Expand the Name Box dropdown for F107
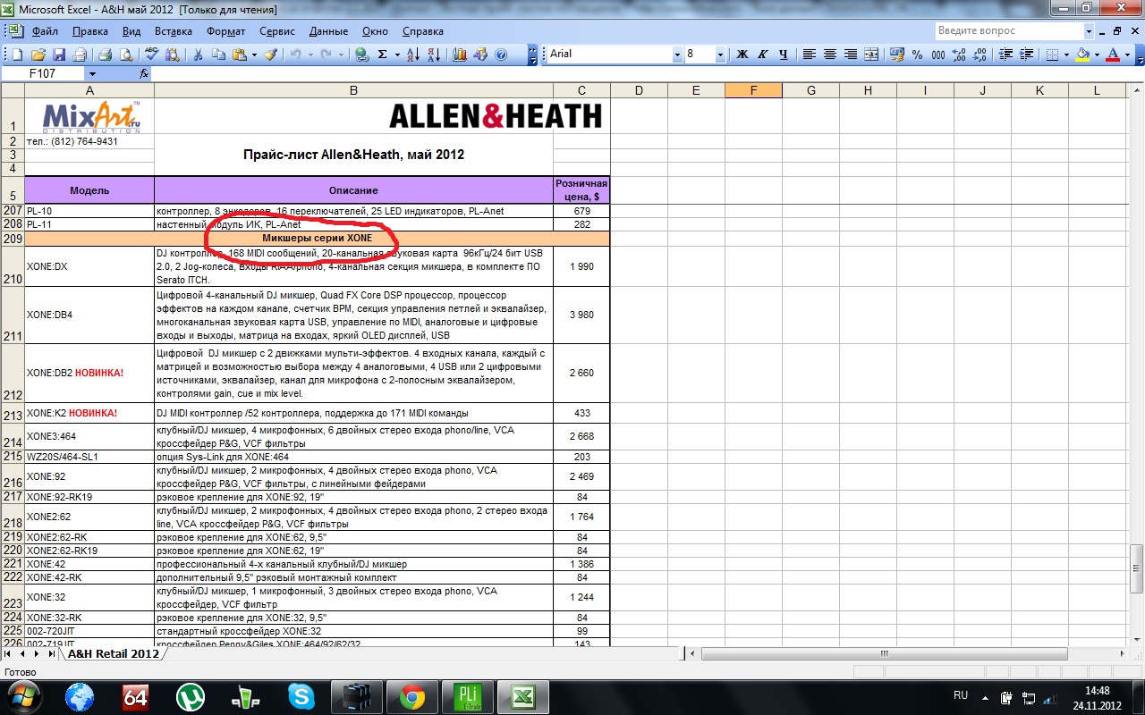 [92, 74]
